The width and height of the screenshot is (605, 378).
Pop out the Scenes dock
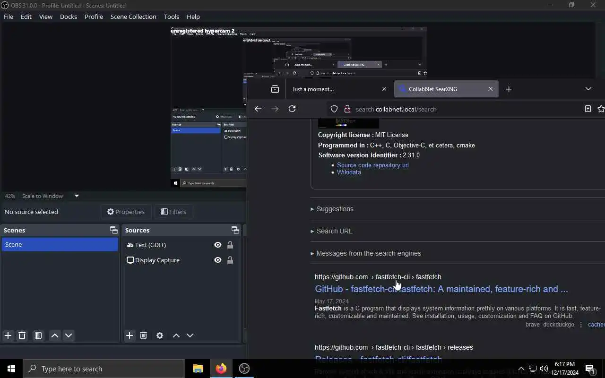tap(113, 230)
